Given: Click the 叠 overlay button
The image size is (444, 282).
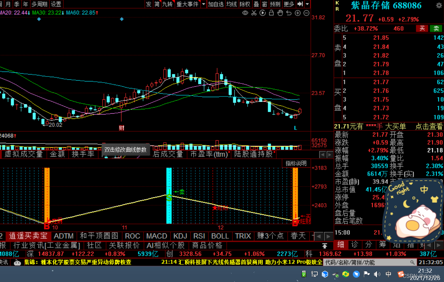Looking at the screenshot, I should [x=256, y=4].
